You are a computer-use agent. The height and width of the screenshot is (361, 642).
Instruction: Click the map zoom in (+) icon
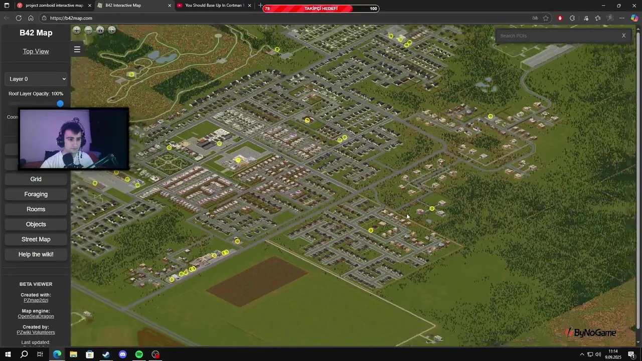pos(77,30)
